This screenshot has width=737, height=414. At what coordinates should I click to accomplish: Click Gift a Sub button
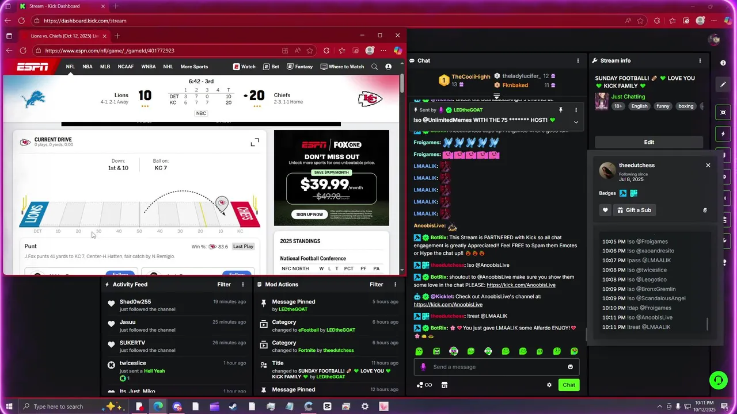(x=635, y=210)
